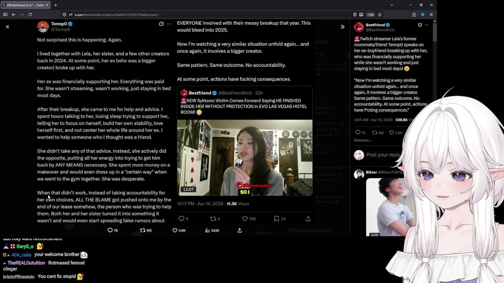Close the Bestfriend on X browser tab
The height and width of the screenshot is (283, 504).
click(47, 5)
